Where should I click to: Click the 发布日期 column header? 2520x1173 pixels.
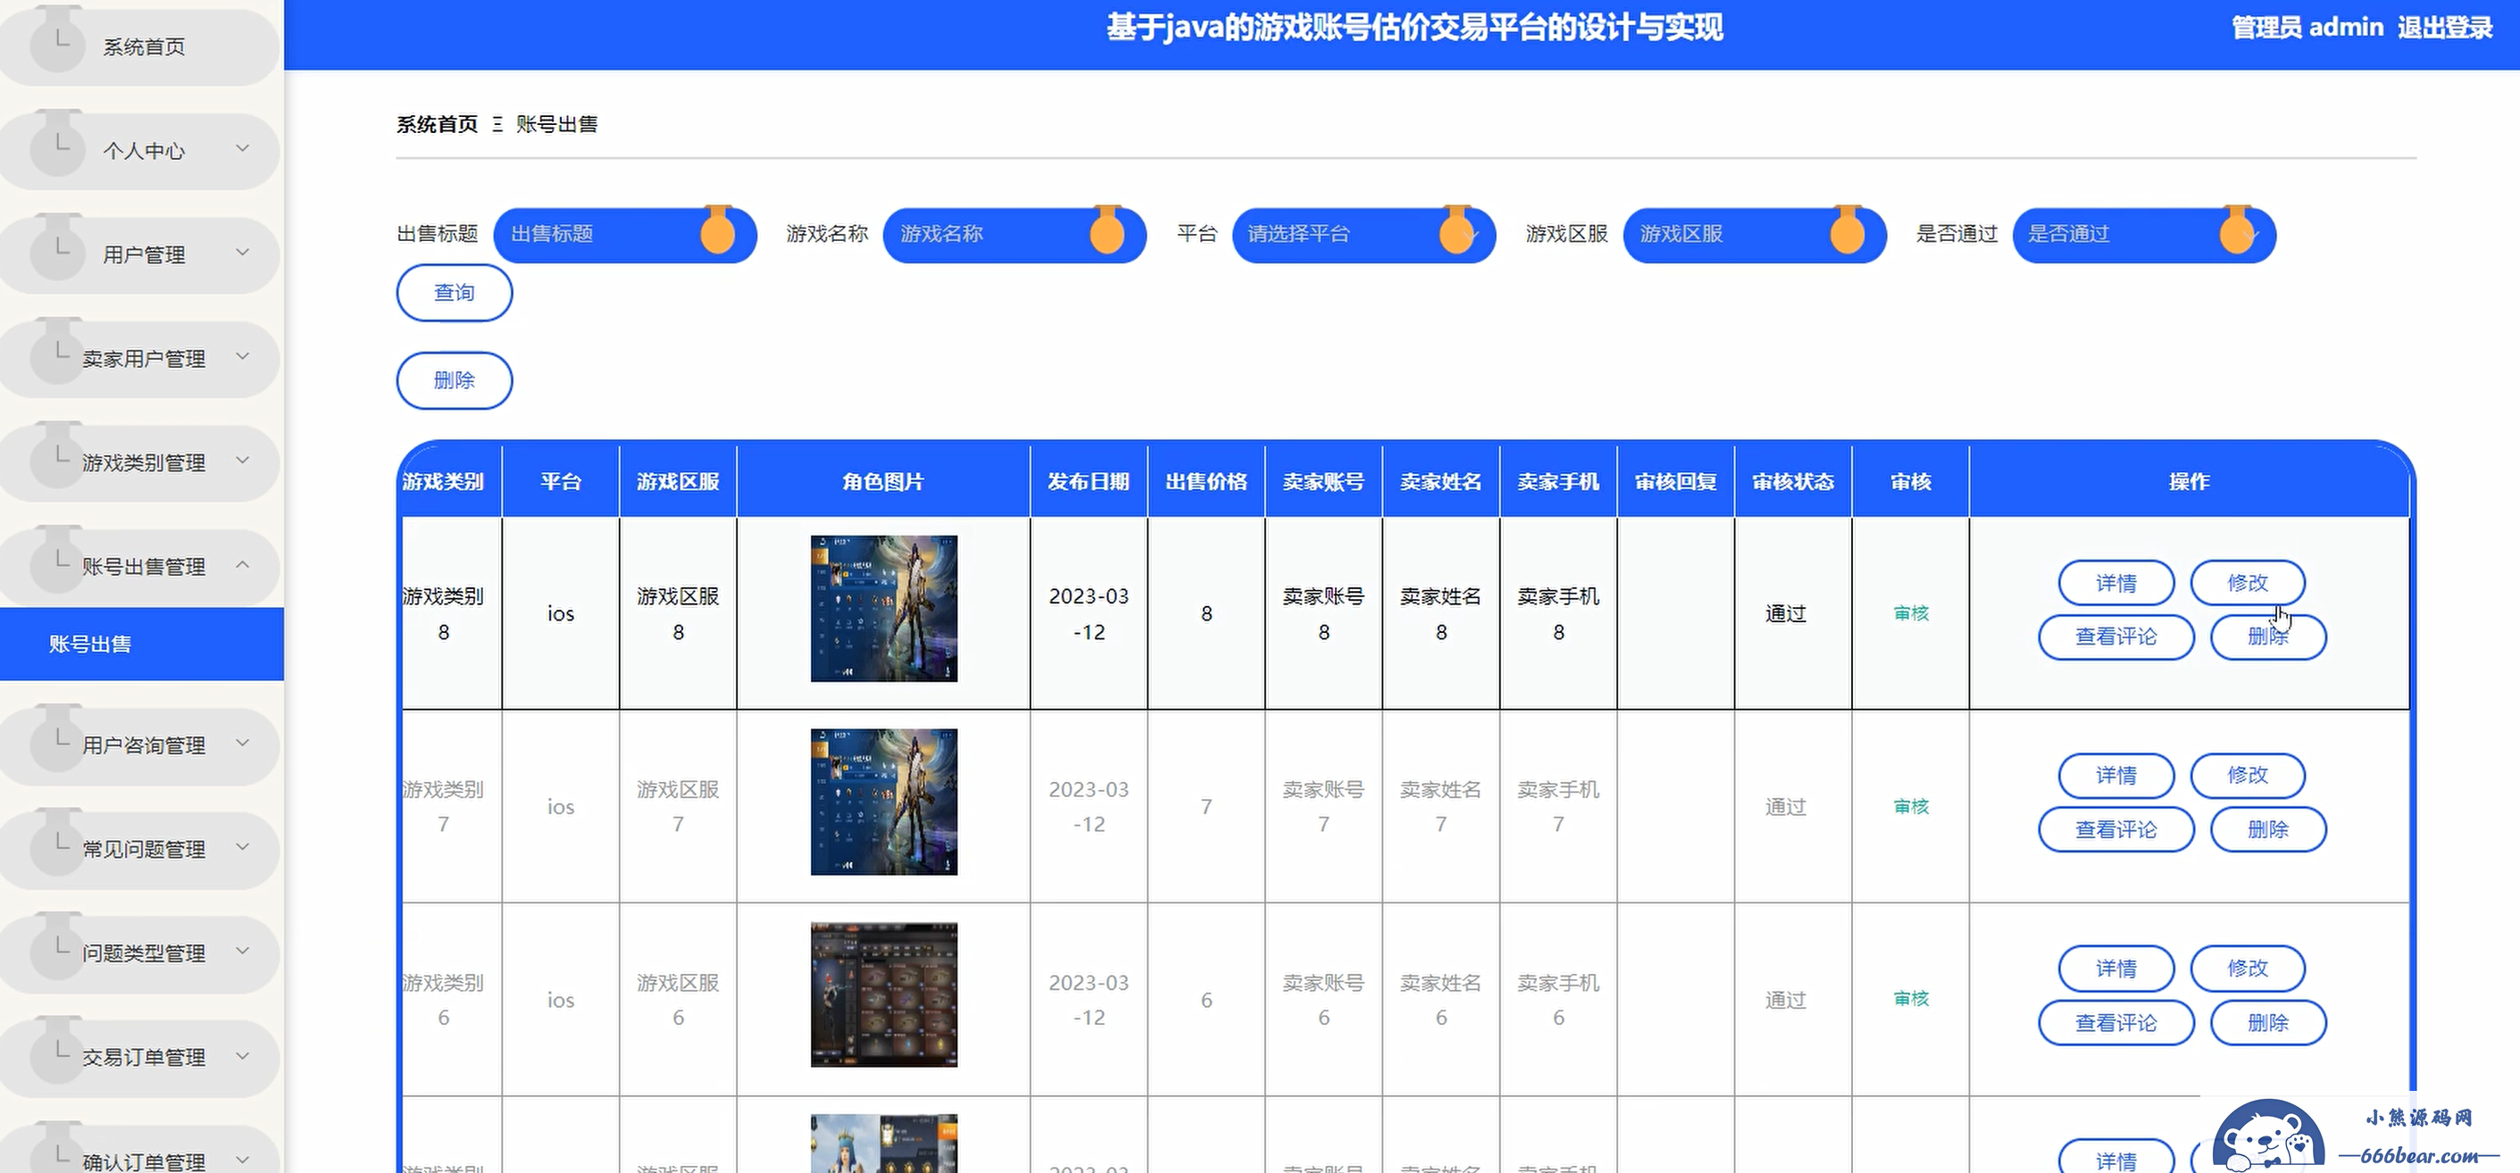click(1089, 481)
